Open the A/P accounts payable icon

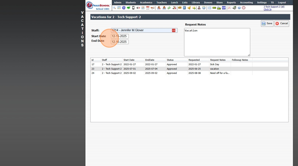[224, 8]
